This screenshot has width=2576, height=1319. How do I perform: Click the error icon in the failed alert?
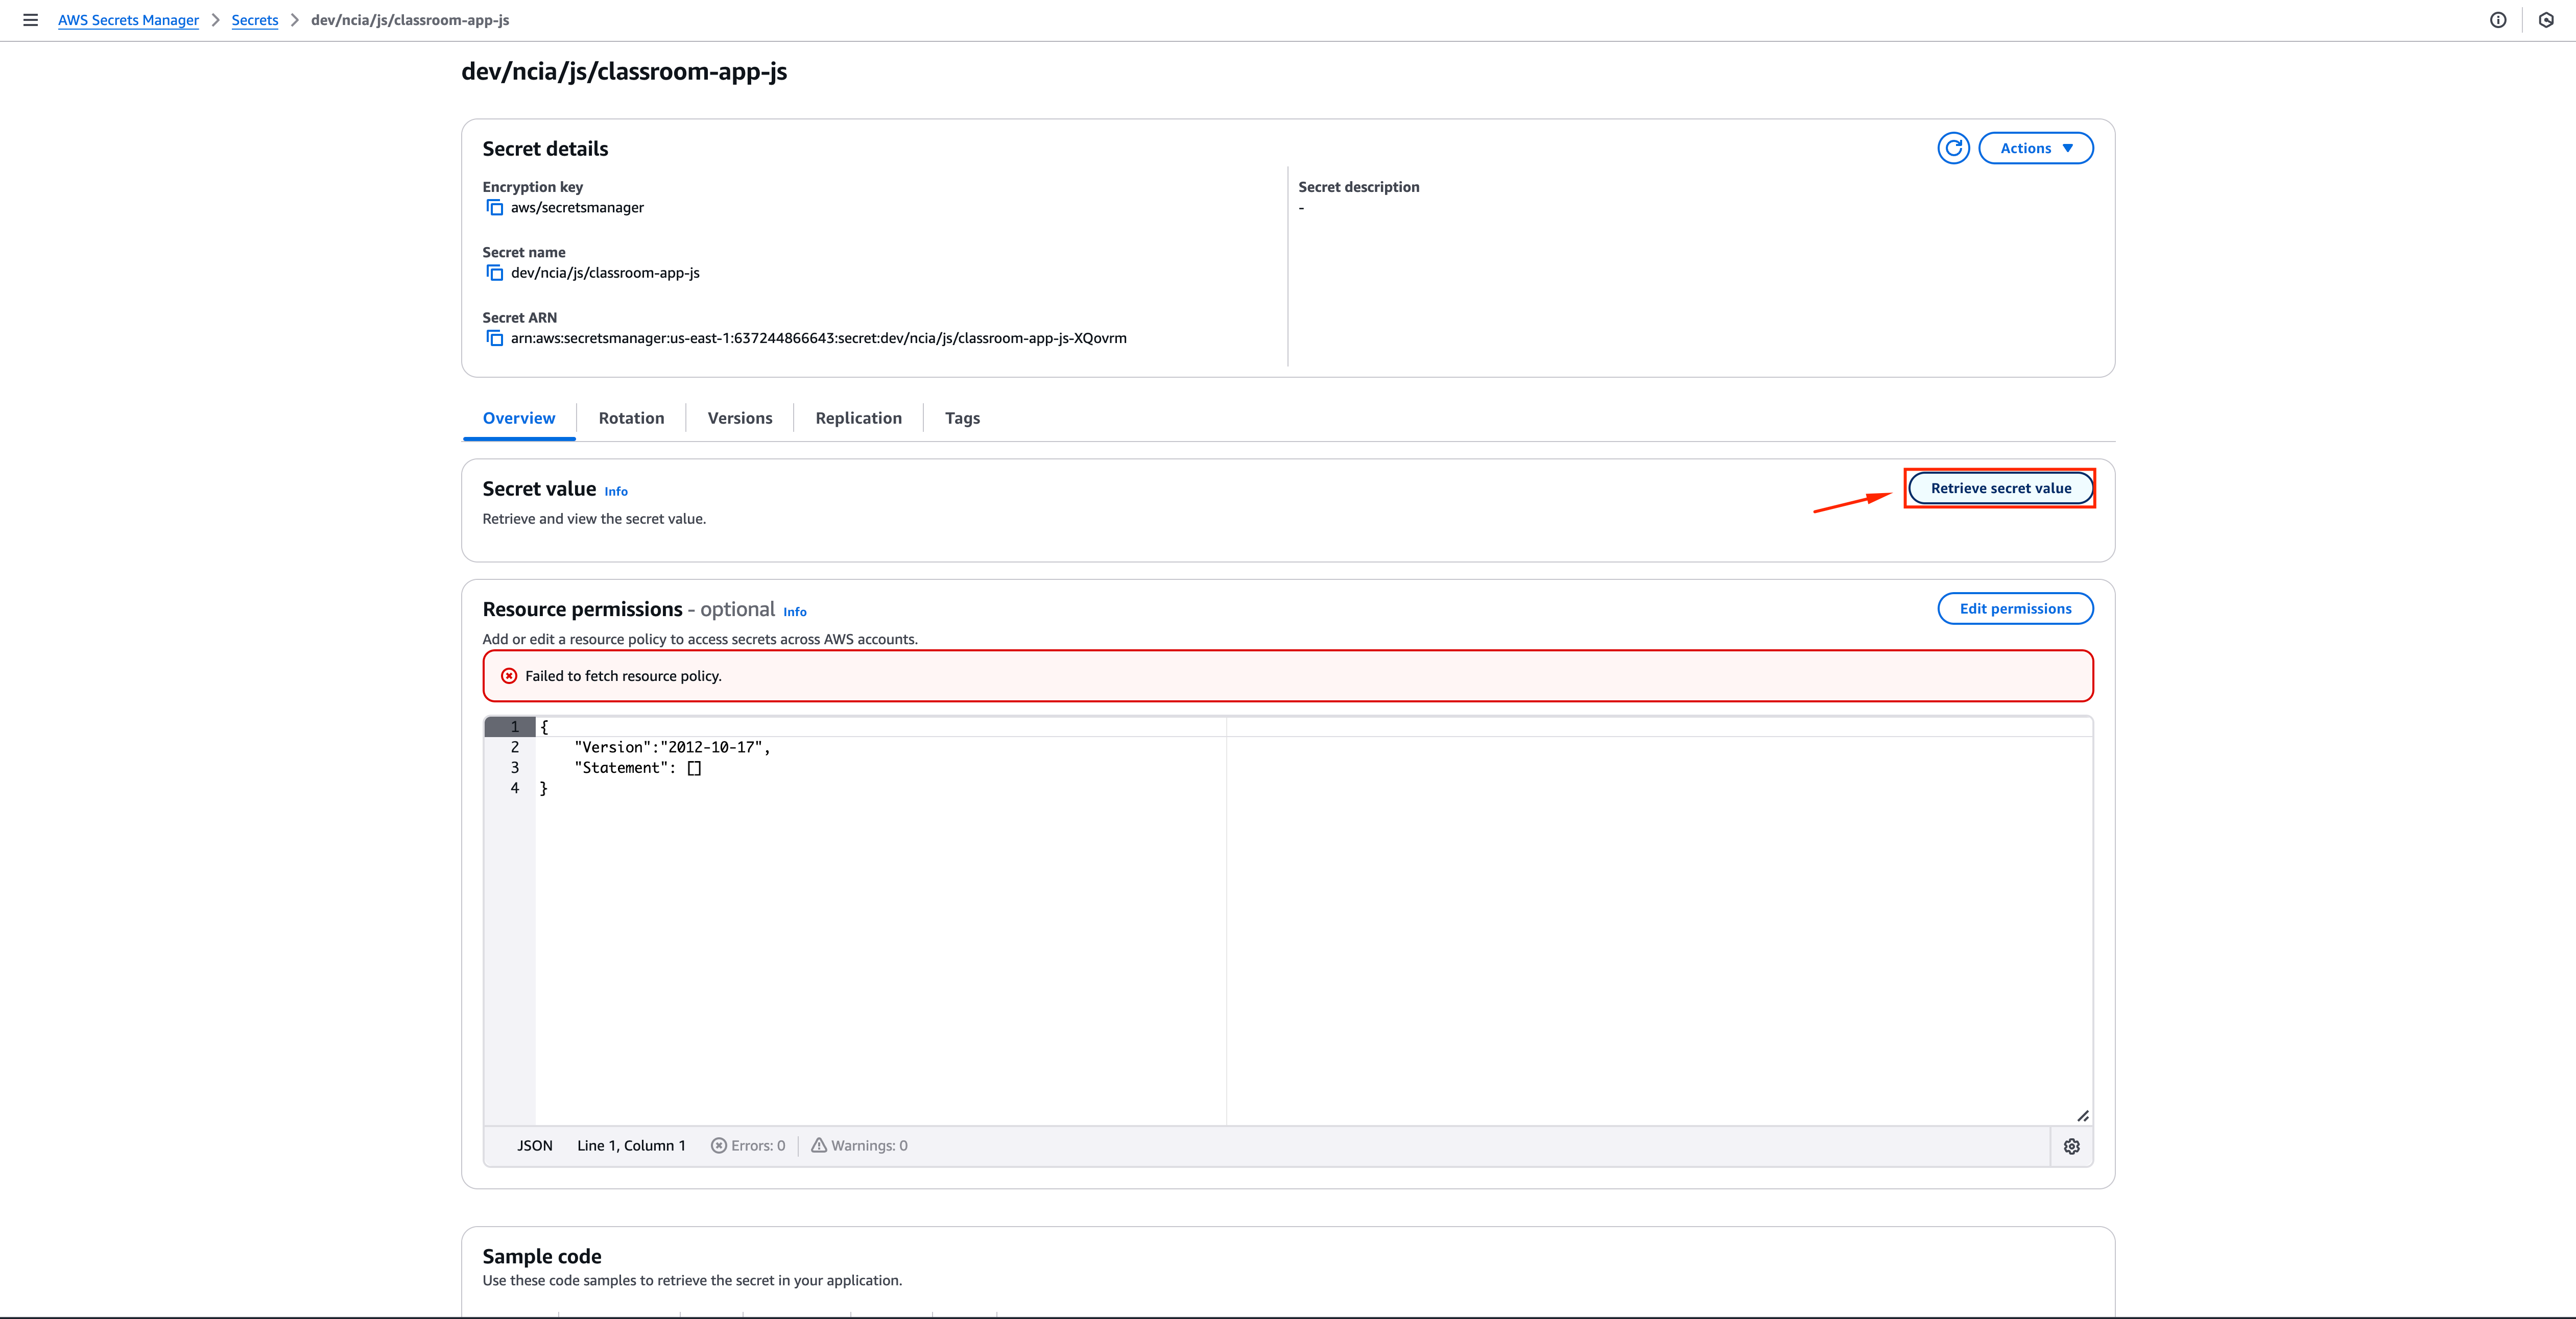point(509,675)
